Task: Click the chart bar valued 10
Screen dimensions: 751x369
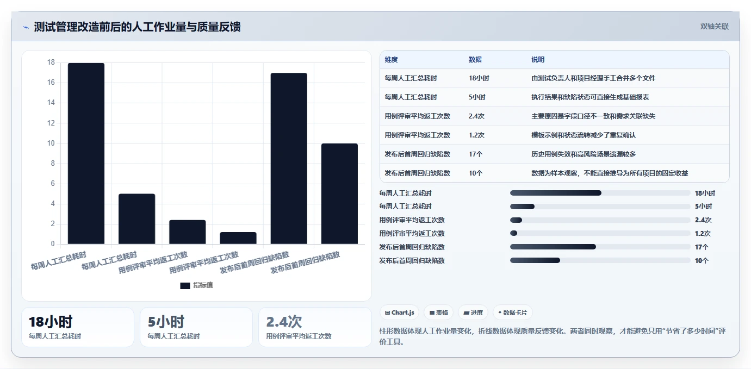Action: (x=339, y=194)
